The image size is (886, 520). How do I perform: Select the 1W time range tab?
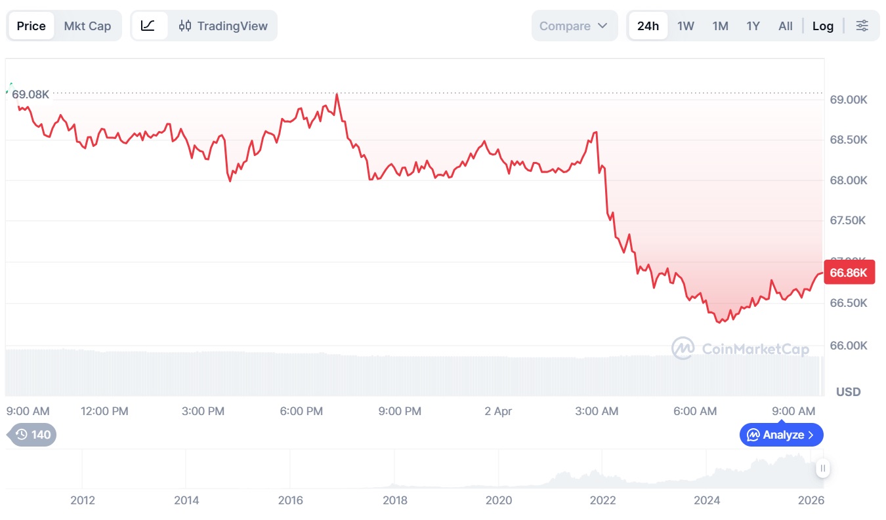click(685, 26)
